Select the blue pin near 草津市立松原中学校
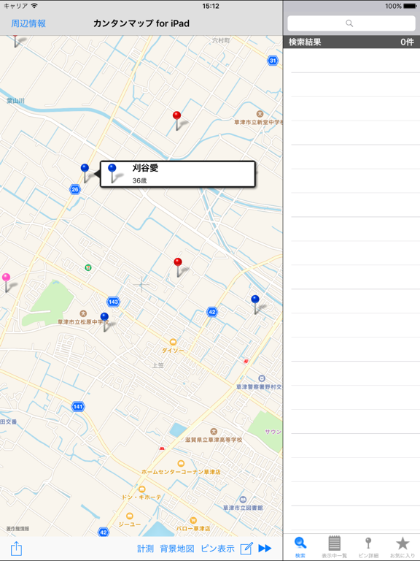The width and height of the screenshot is (420, 561). click(x=104, y=322)
